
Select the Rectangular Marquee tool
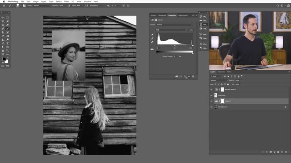pos(8,18)
